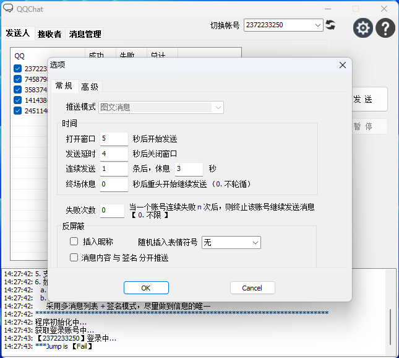Enable the 插入昵称 checkbox
399x358 pixels.
point(74,242)
